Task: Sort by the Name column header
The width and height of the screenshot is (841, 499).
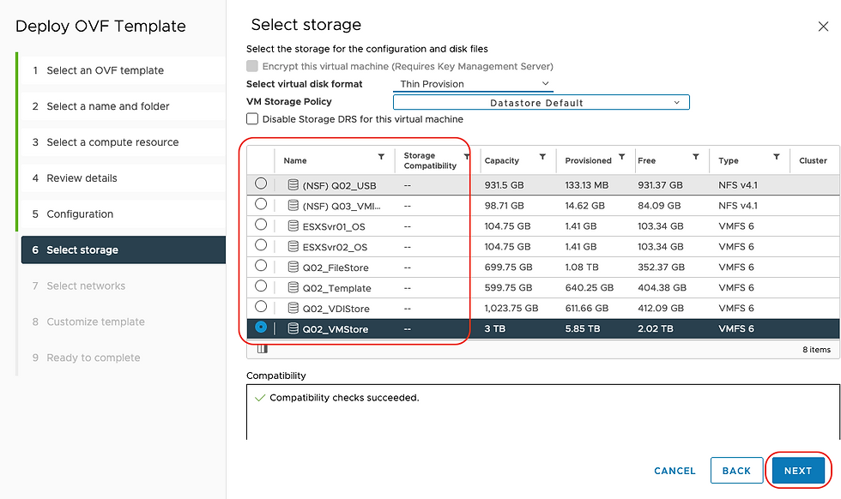Action: point(295,160)
